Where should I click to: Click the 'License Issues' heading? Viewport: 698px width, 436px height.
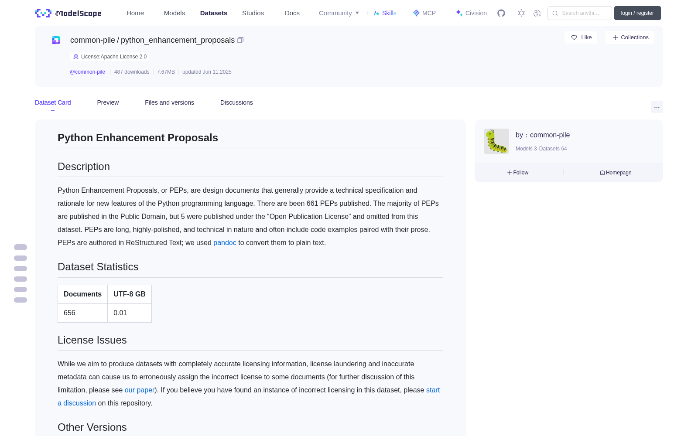click(92, 340)
